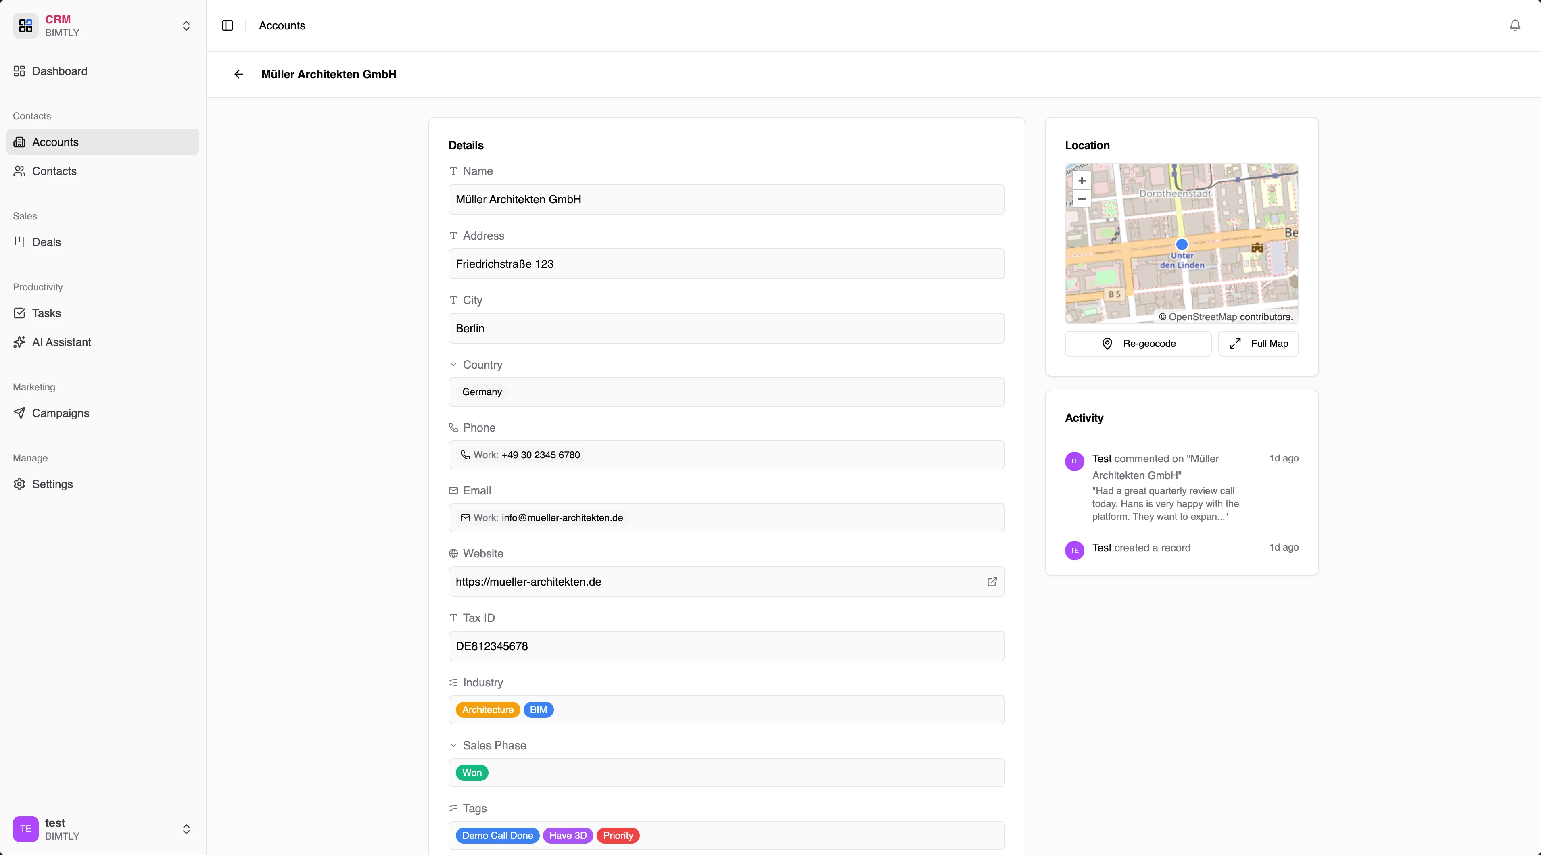Select Contacts in the sidebar
Viewport: 1541px width, 855px height.
click(x=54, y=171)
